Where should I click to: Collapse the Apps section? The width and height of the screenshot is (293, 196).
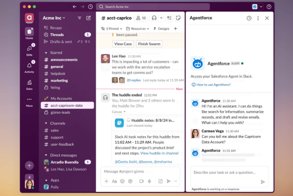point(46,180)
